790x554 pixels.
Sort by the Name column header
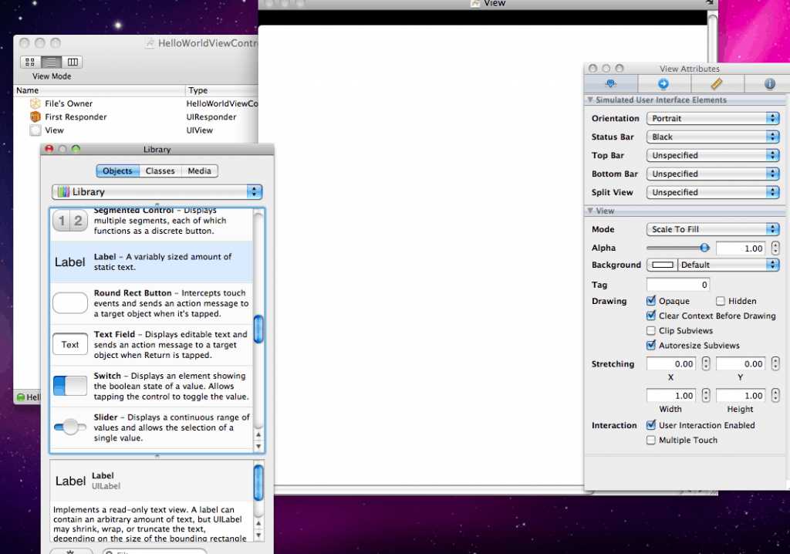click(100, 90)
